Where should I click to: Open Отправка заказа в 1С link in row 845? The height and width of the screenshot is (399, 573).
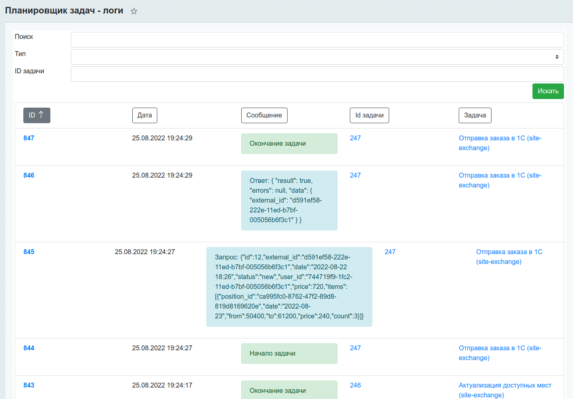[x=509, y=257]
